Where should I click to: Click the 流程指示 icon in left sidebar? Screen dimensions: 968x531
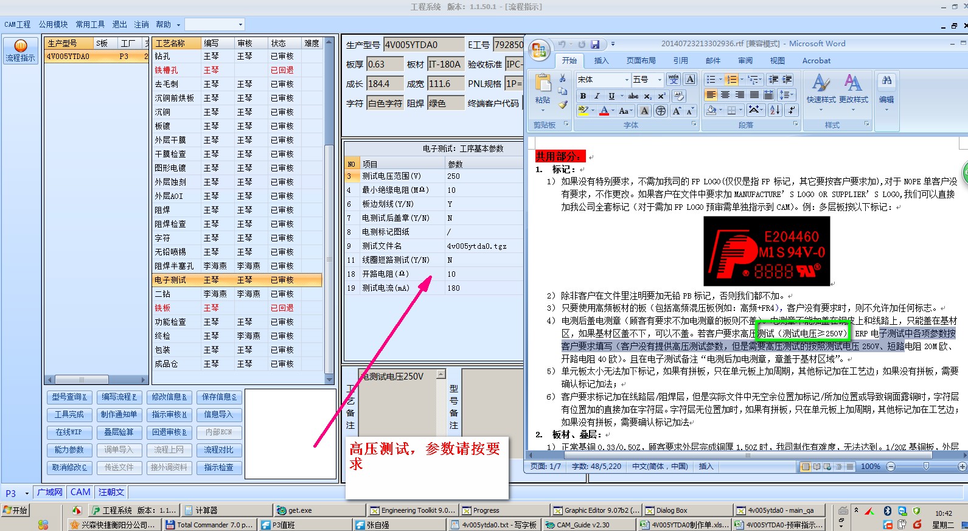[20, 50]
